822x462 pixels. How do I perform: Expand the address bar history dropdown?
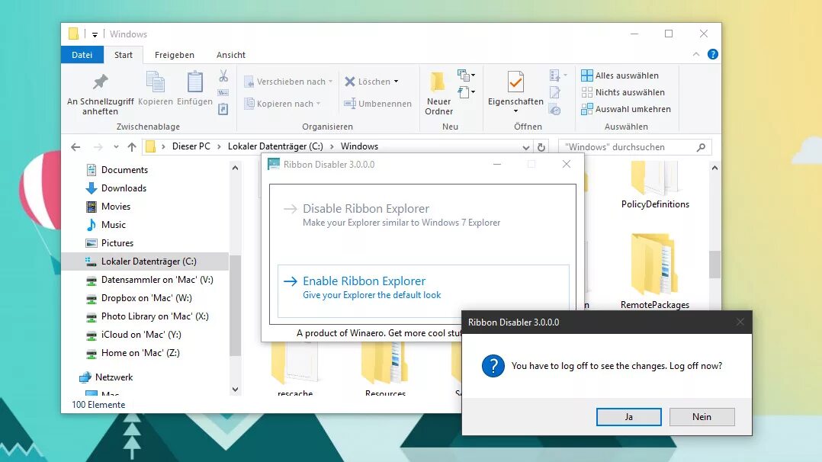pos(526,147)
